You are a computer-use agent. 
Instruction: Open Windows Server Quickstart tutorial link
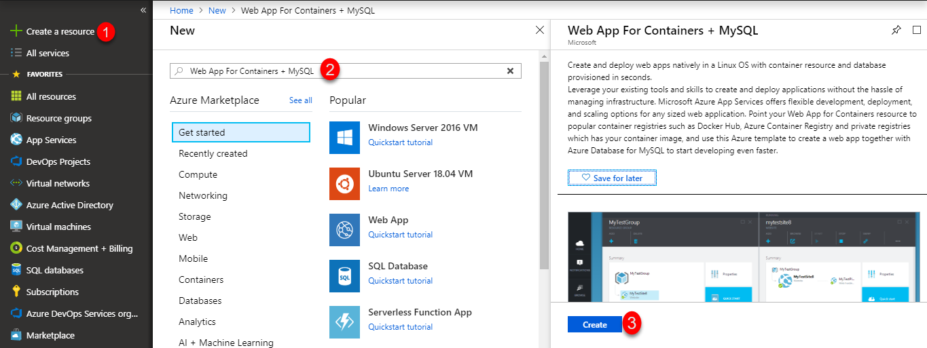400,142
